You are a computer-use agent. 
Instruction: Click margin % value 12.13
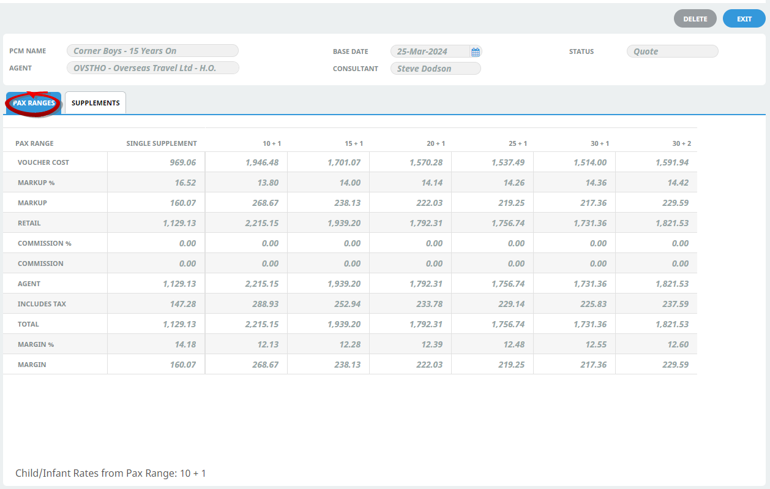pyautogui.click(x=267, y=344)
